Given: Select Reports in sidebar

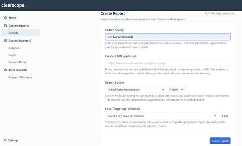Looking at the screenshot, I should pyautogui.click(x=20, y=33).
